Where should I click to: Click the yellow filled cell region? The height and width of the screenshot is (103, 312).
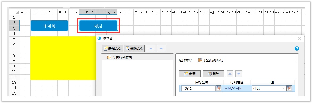pyautogui.click(x=63, y=58)
